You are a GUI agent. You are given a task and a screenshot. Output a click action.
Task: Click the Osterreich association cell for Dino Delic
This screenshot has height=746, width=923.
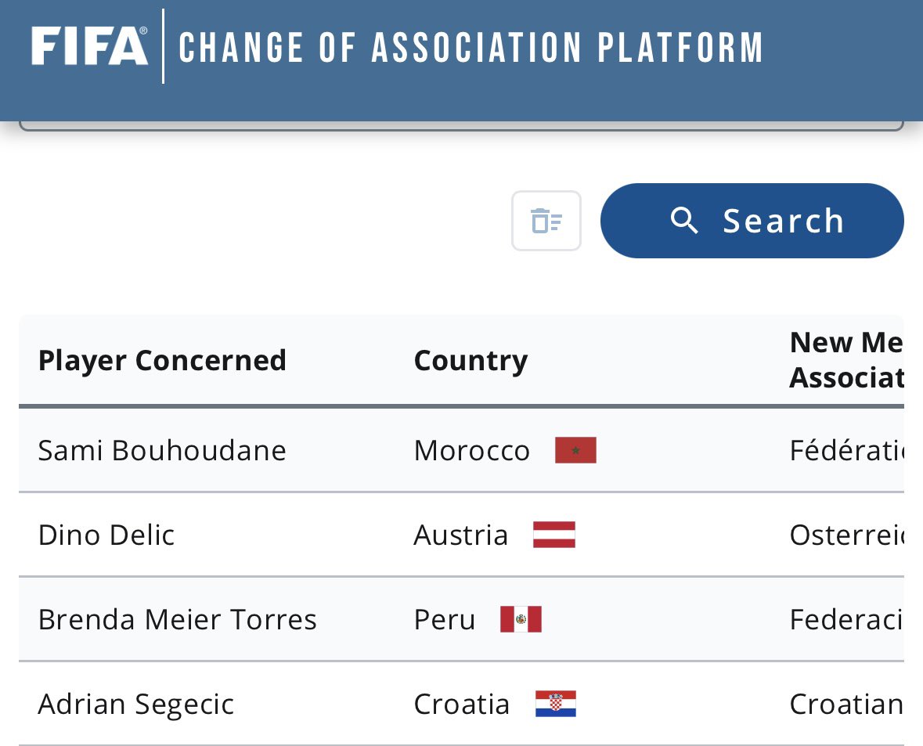coord(845,535)
